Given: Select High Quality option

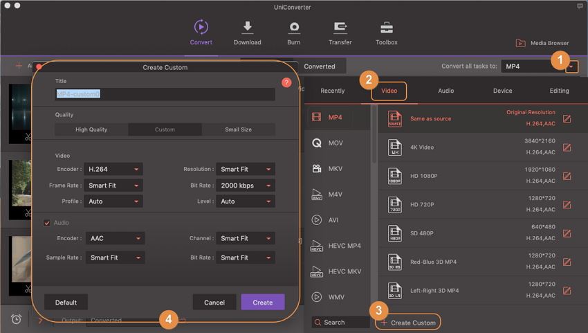Looking at the screenshot, I should point(91,129).
